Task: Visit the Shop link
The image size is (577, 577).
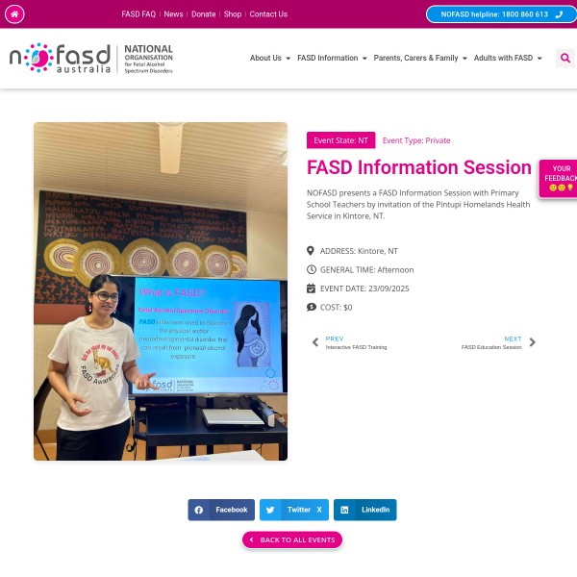Action: pos(233,14)
